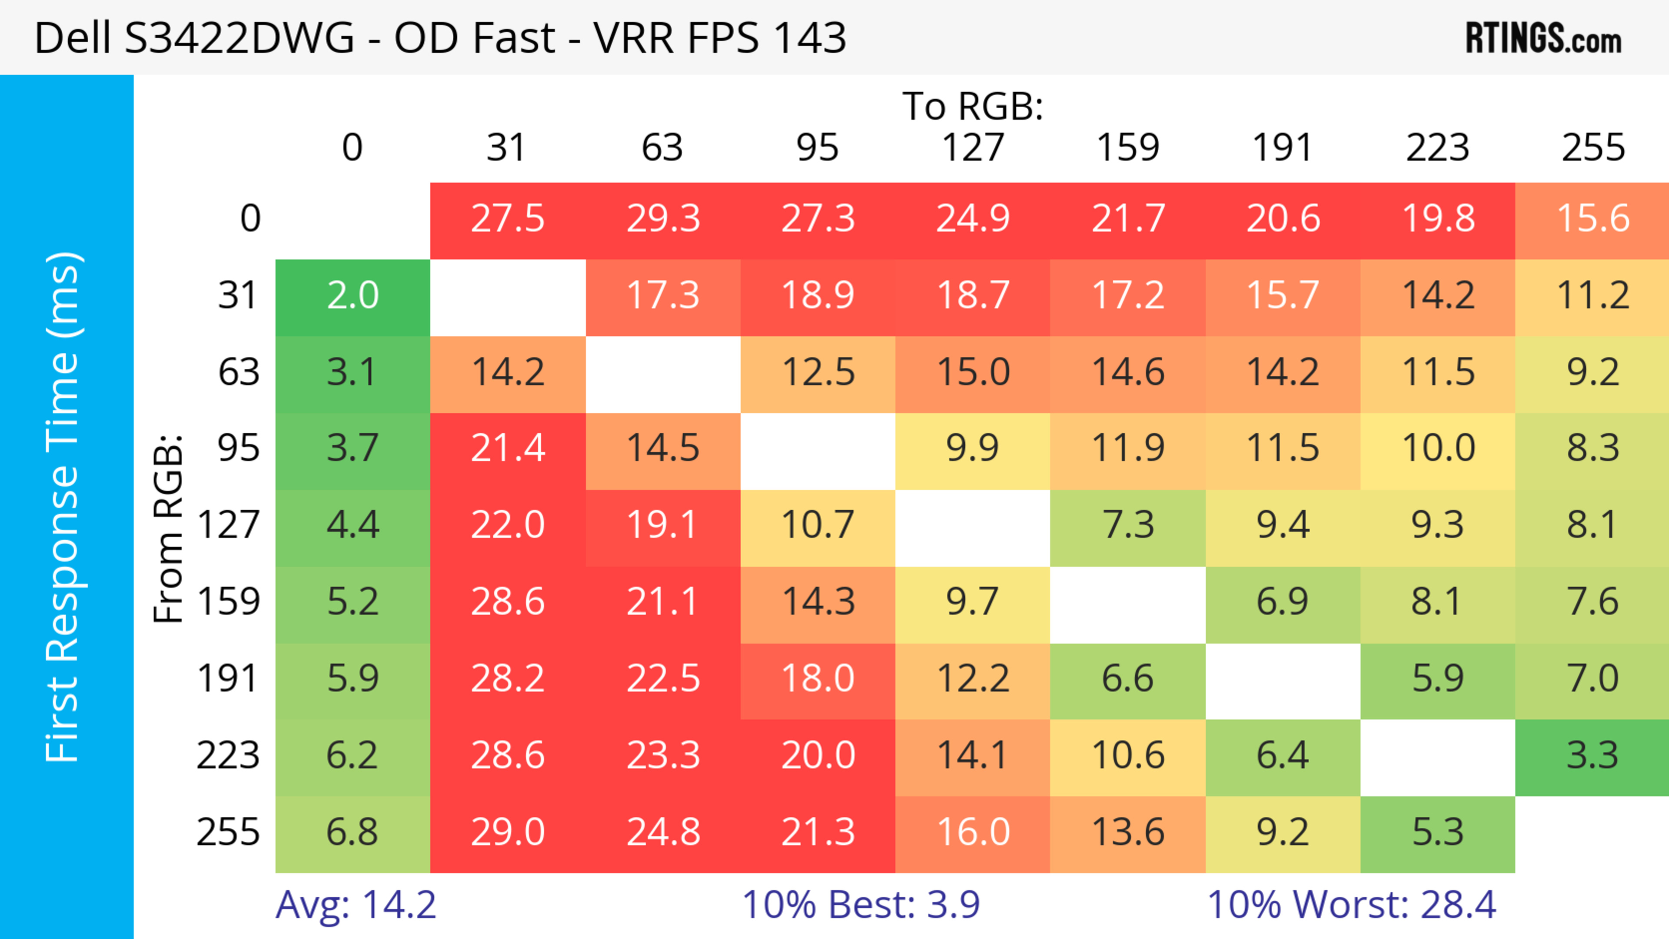The height and width of the screenshot is (939, 1669).
Task: Click the blank 0-to-0 transition cell
Action: (x=352, y=220)
